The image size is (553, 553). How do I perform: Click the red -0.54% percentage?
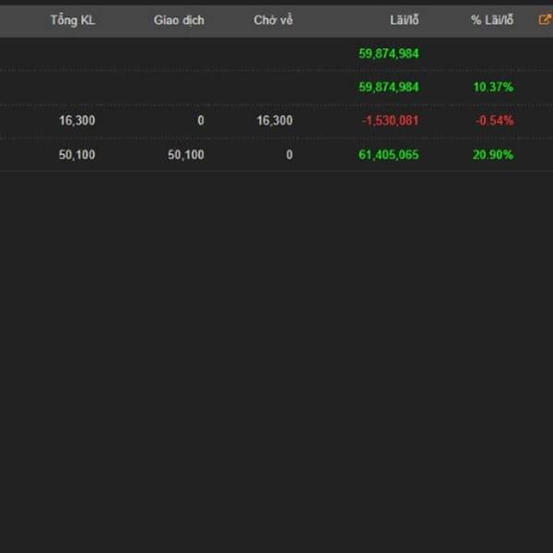[494, 121]
